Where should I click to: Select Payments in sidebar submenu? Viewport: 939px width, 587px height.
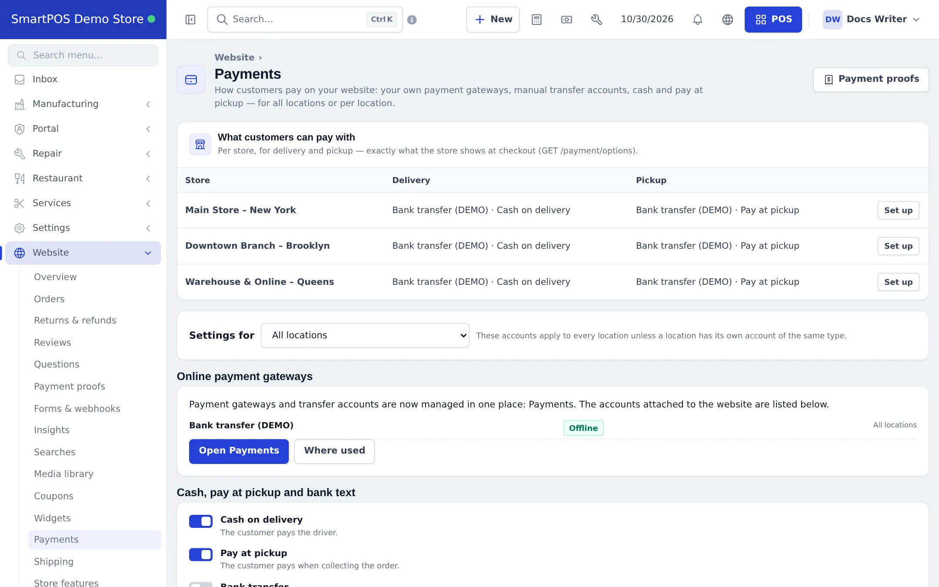pyautogui.click(x=95, y=540)
